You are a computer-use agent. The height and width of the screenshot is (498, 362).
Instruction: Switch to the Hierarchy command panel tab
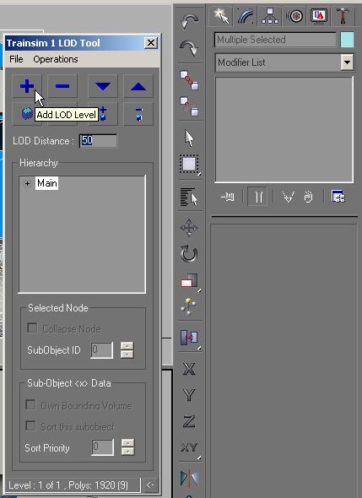pyautogui.click(x=270, y=16)
